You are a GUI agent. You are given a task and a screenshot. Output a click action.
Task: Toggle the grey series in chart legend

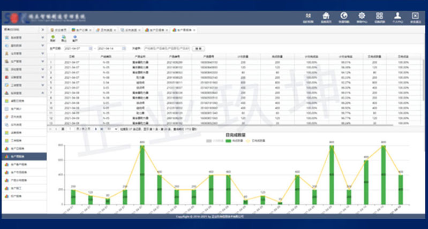click(210, 141)
